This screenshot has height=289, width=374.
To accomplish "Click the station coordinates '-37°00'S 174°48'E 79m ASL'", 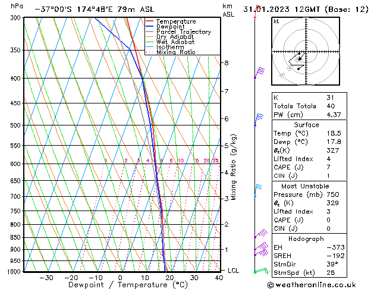I will pyautogui.click(x=95, y=10).
